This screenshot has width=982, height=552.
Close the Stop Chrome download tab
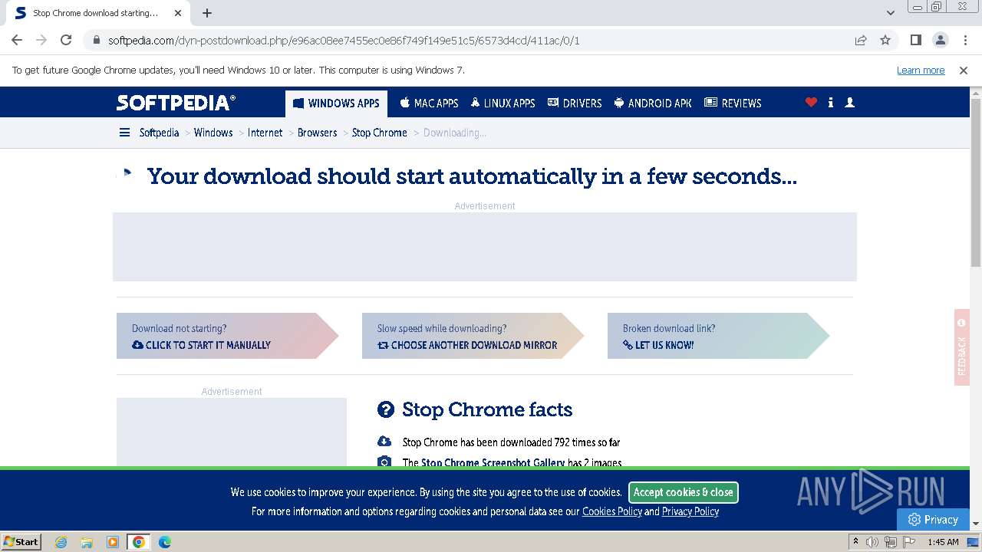[x=178, y=13]
